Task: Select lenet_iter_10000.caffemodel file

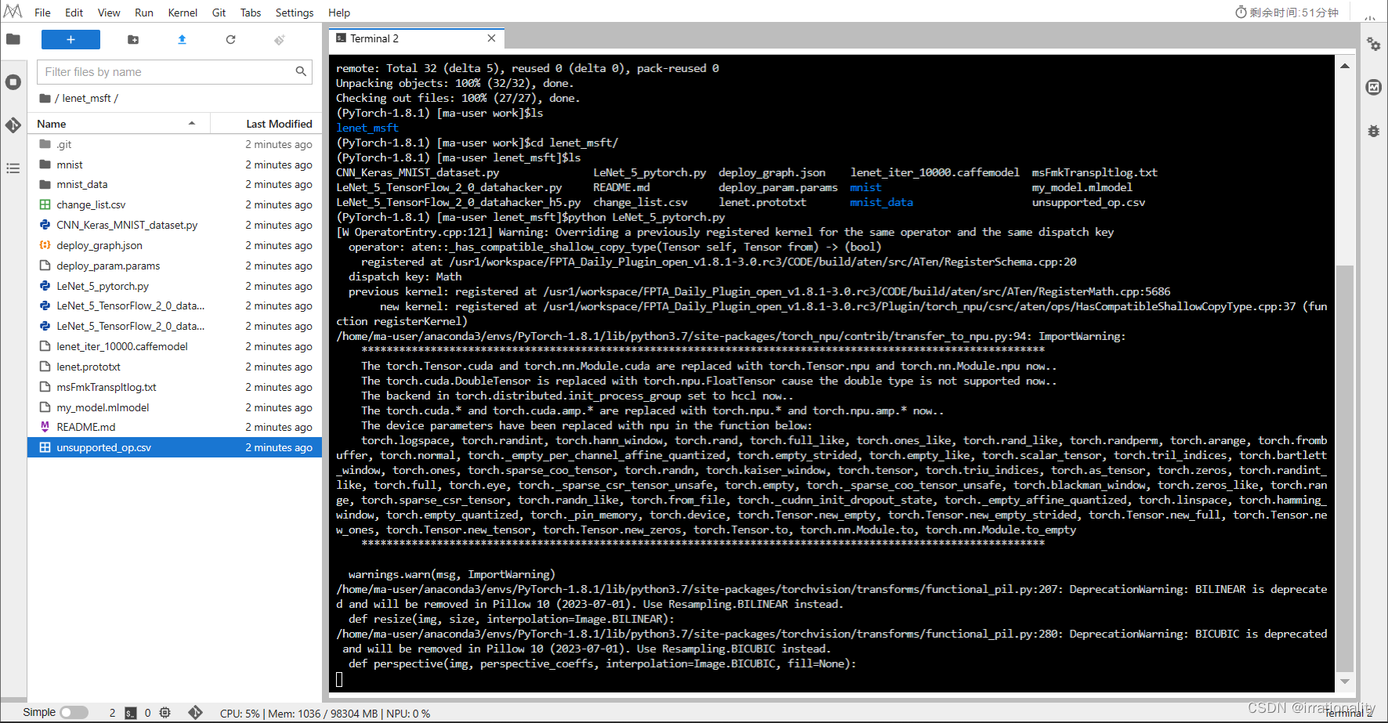Action: 175,346
